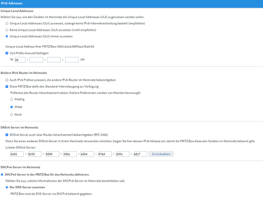Choose Unique Local Addresses immer zuweisen
This screenshot has width=263, height=197.
[7, 36]
